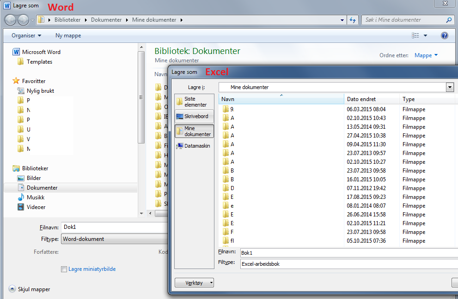Click the view mode icon in Word dialog
458x299 pixels.
(415, 36)
